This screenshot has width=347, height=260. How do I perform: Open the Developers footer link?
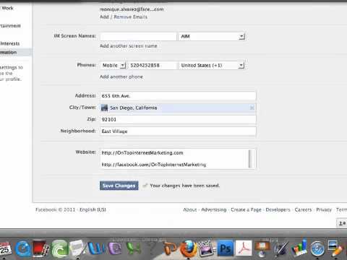coord(278,209)
